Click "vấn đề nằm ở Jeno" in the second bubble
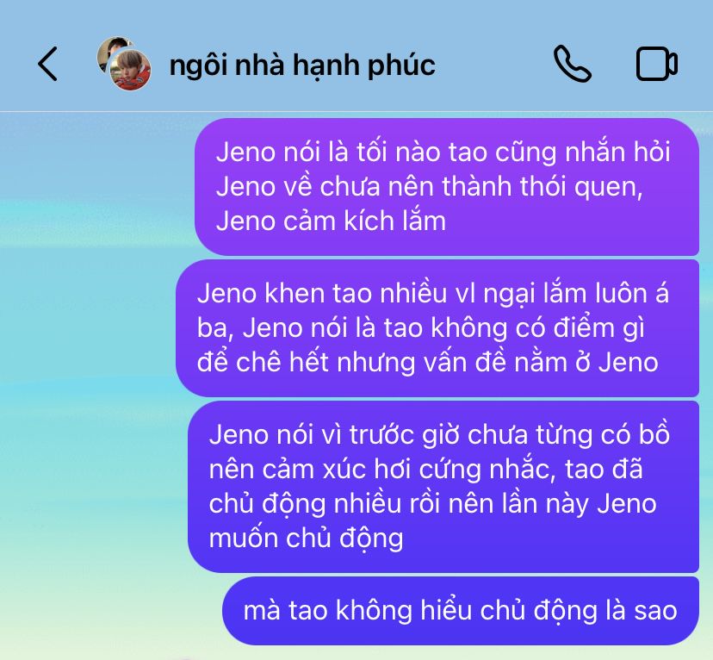This screenshot has height=660, width=713. click(x=541, y=363)
